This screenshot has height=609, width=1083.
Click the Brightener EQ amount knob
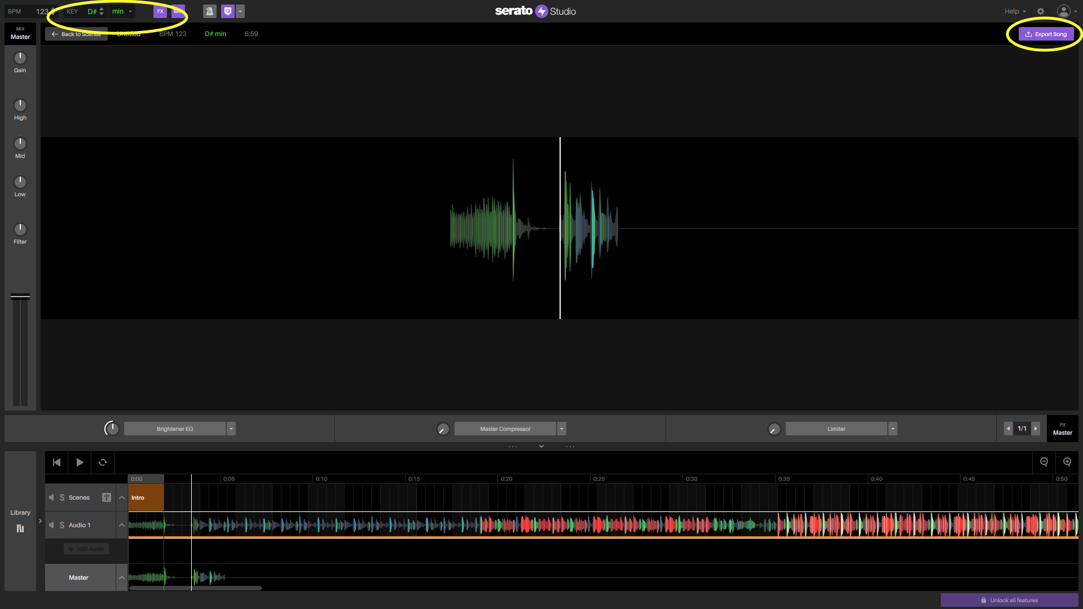tap(112, 429)
